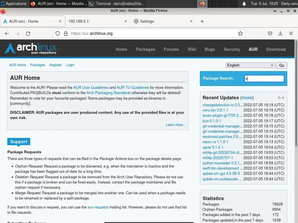
Task: Click the clock showing Tue 5 Jul, 19:25
Action: [x=264, y=3]
